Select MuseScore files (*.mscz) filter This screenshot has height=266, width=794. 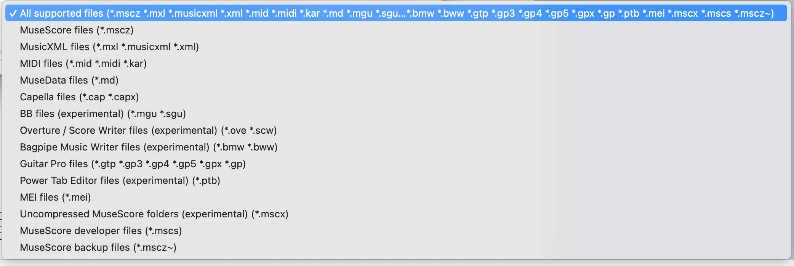point(76,30)
